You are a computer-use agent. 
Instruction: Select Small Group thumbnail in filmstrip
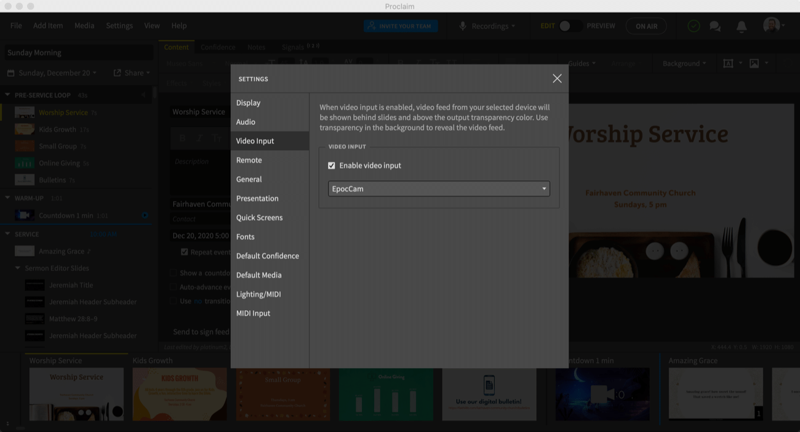point(283,394)
